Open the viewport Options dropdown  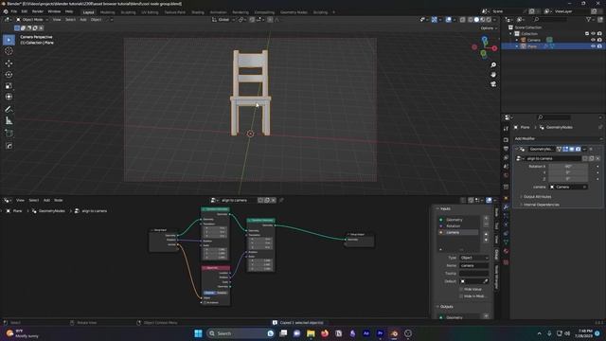(x=489, y=28)
